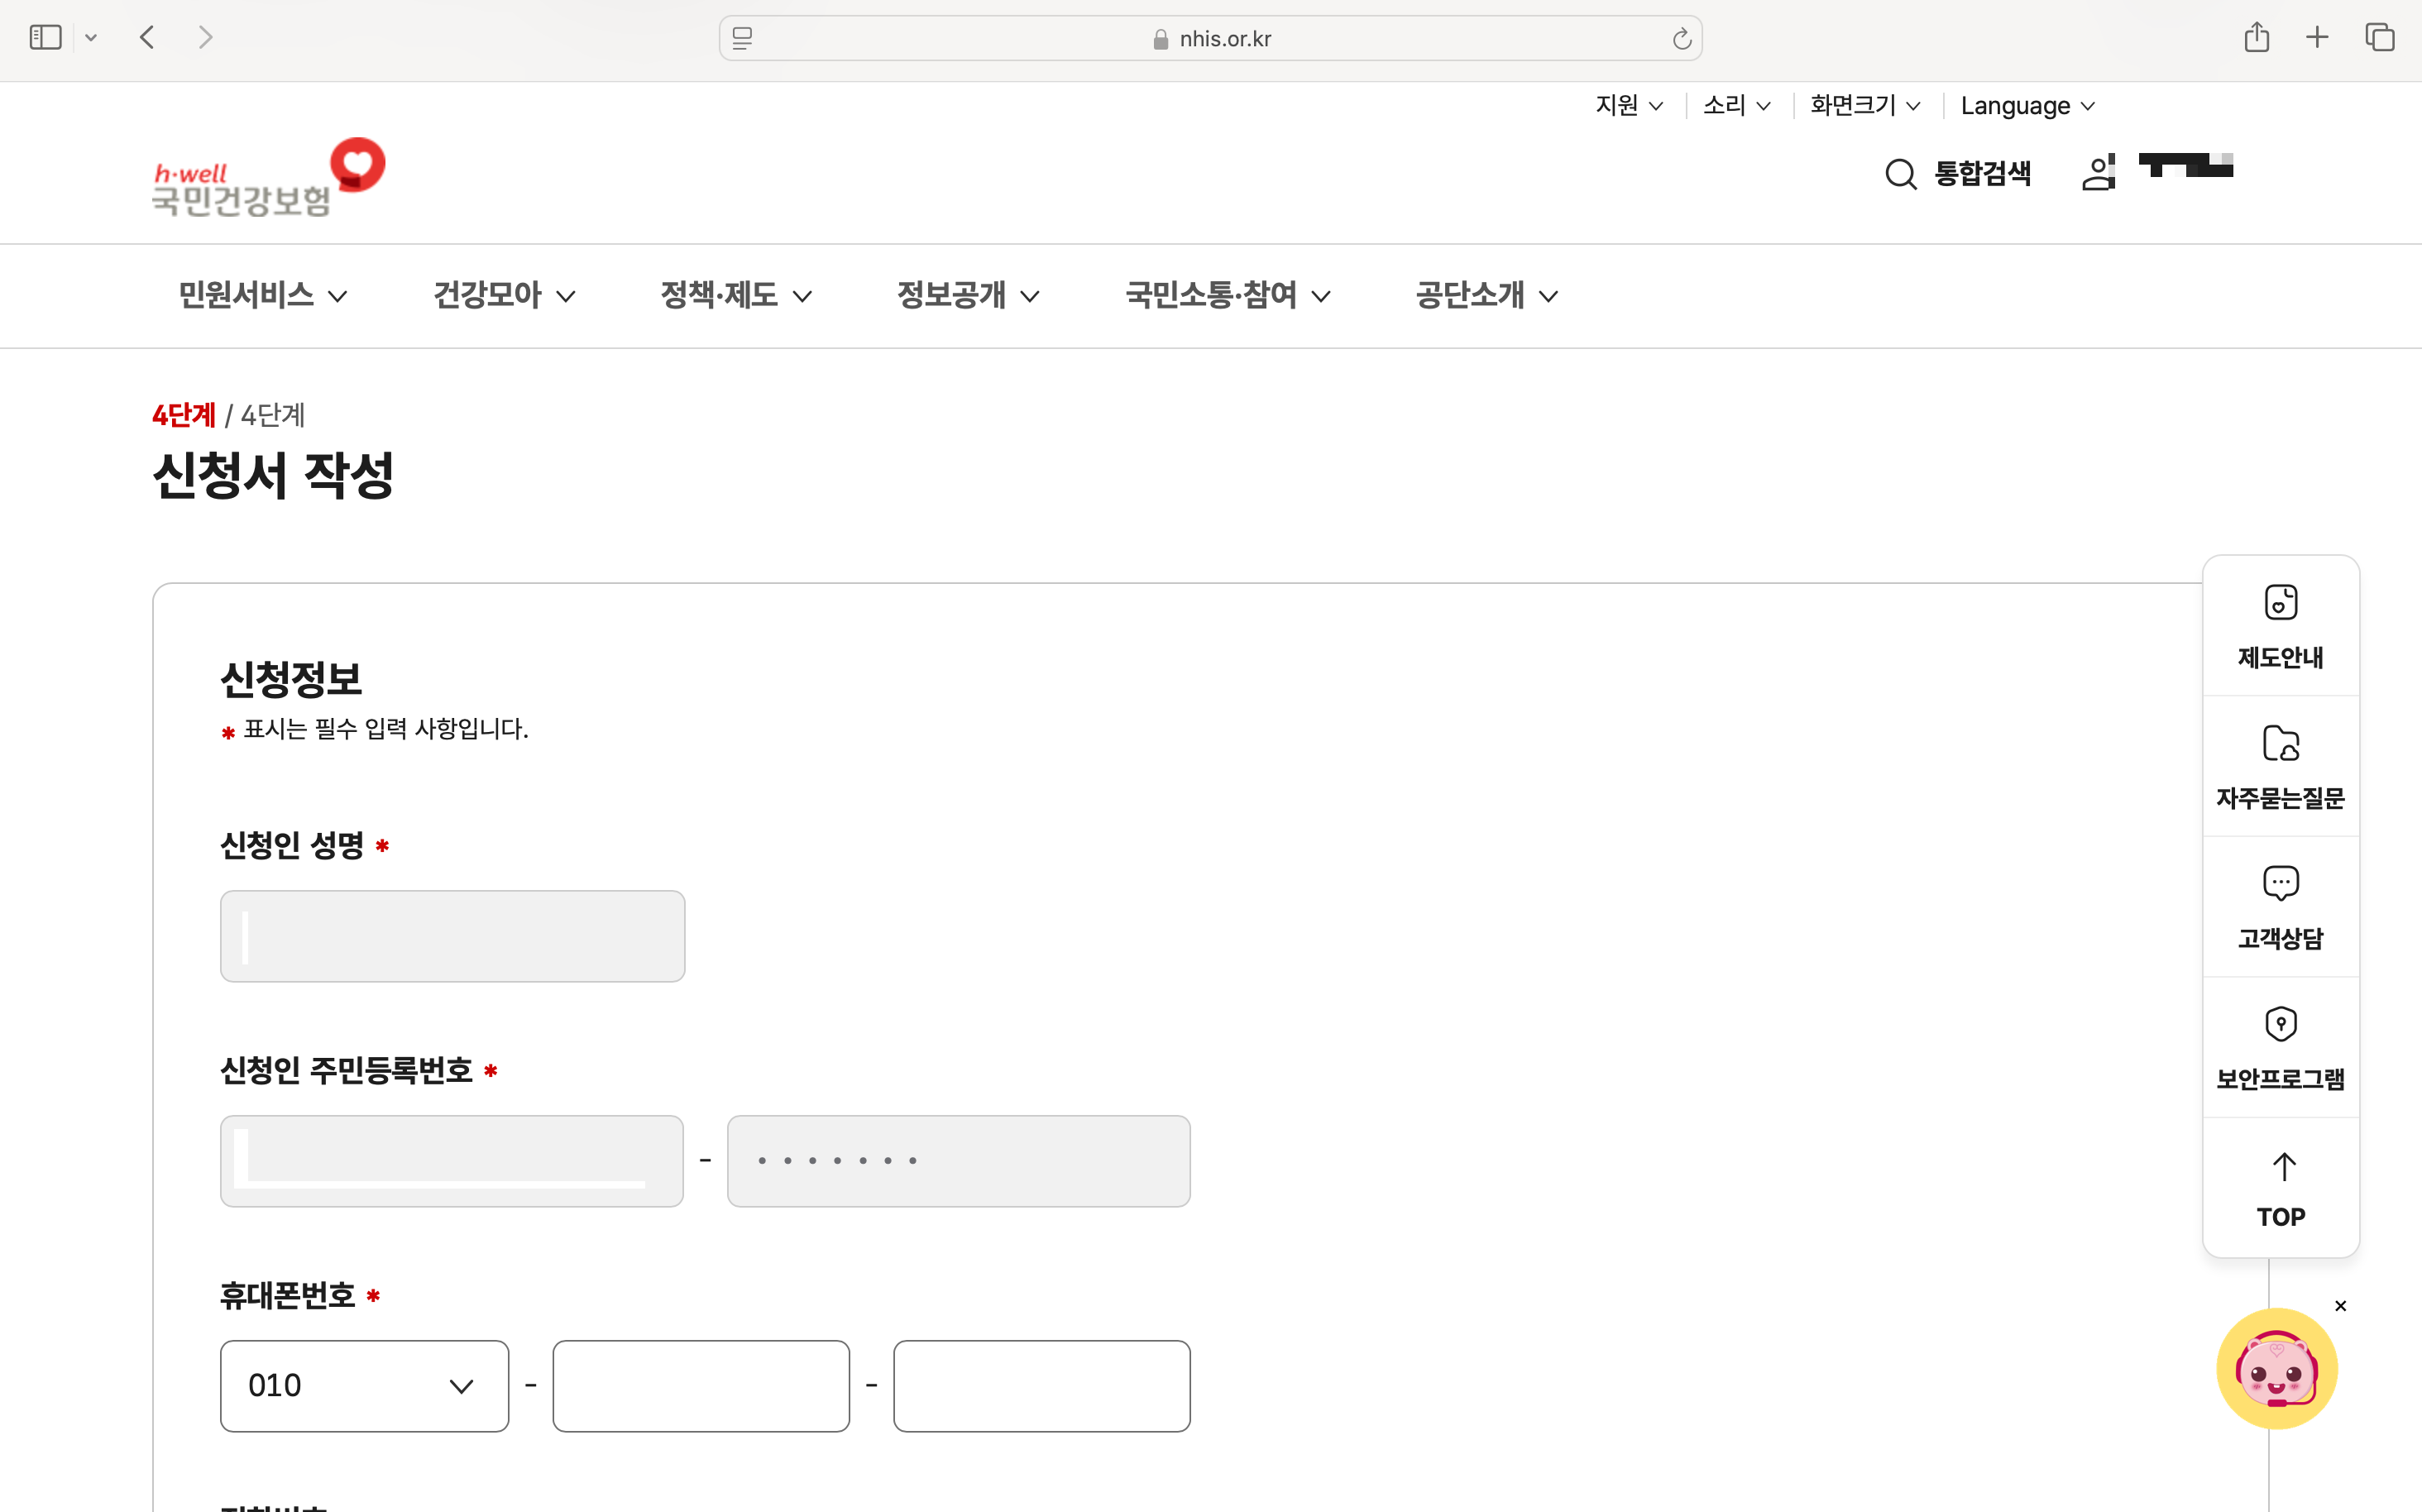Expand the 화면크기 dropdown
This screenshot has width=2422, height=1512.
1865,106
